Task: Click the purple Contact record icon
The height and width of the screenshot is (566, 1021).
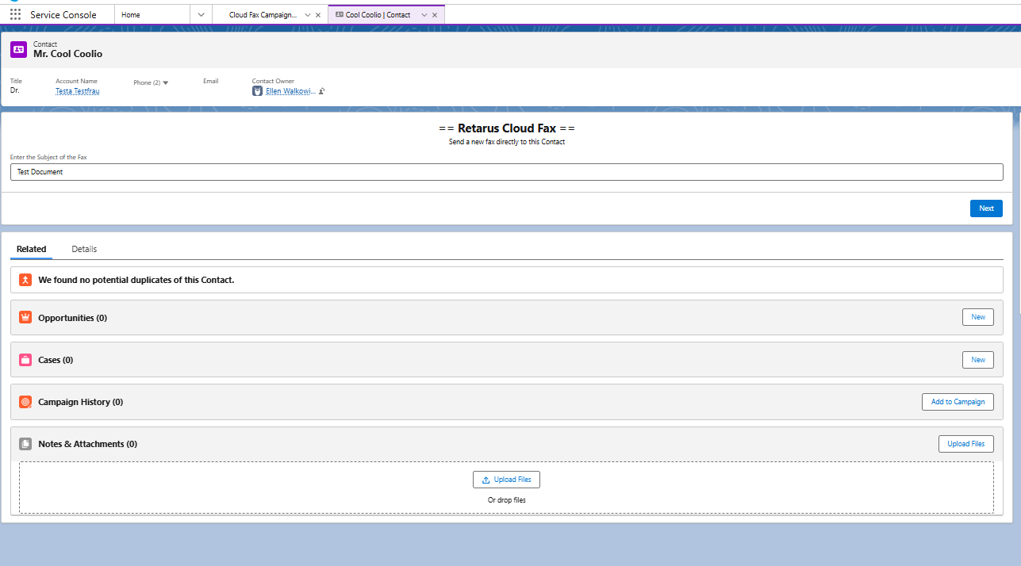Action: [18, 49]
